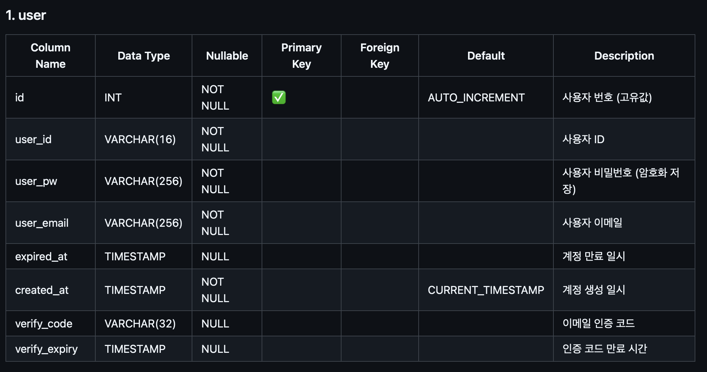Select the verify_code column name
Screen dimensions: 707x372
44,324
